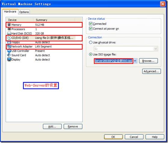Switch to the Options tab
This screenshot has height=143, width=168.
pos(24,12)
